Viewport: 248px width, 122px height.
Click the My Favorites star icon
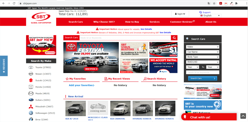pos(67,79)
